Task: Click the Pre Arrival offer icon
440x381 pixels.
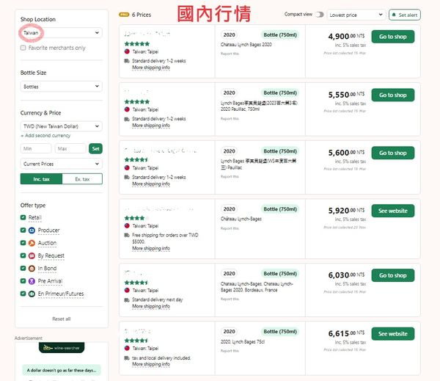Action: coord(32,281)
